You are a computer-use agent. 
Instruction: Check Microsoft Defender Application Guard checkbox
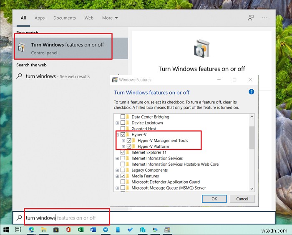123,182
